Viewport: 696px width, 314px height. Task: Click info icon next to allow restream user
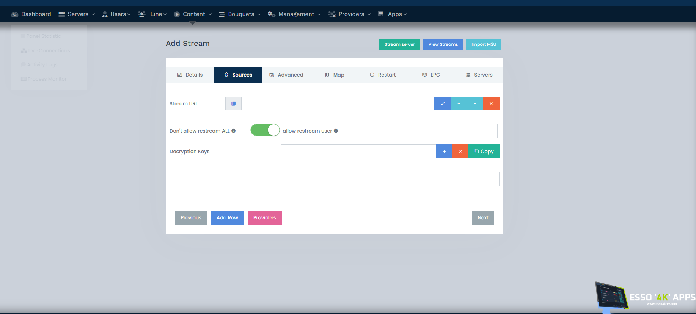click(x=336, y=131)
